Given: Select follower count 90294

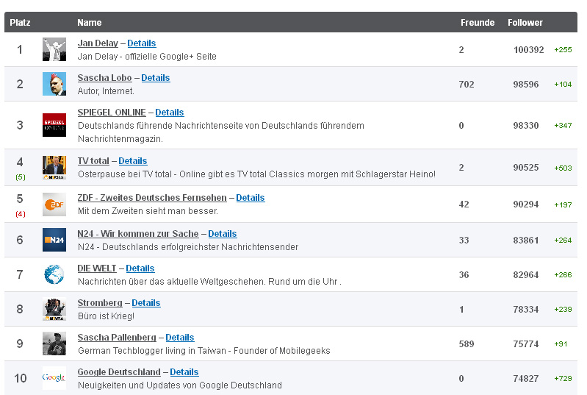Looking at the screenshot, I should coord(526,204).
